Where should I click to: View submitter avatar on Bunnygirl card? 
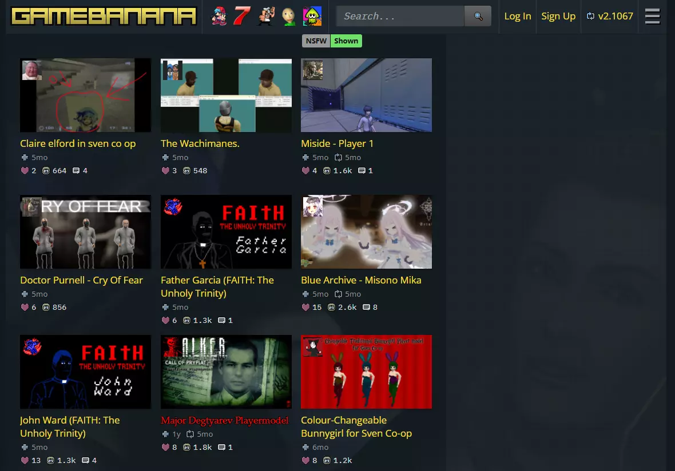(313, 347)
